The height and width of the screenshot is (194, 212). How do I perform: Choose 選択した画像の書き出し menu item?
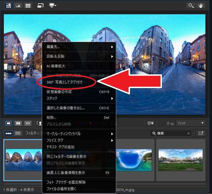(79, 108)
